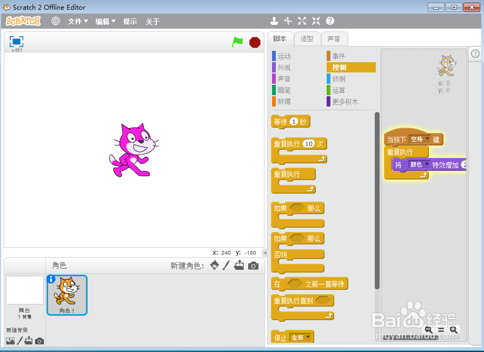Select the 声音 block category in palette
This screenshot has width=484, height=352.
pos(282,78)
